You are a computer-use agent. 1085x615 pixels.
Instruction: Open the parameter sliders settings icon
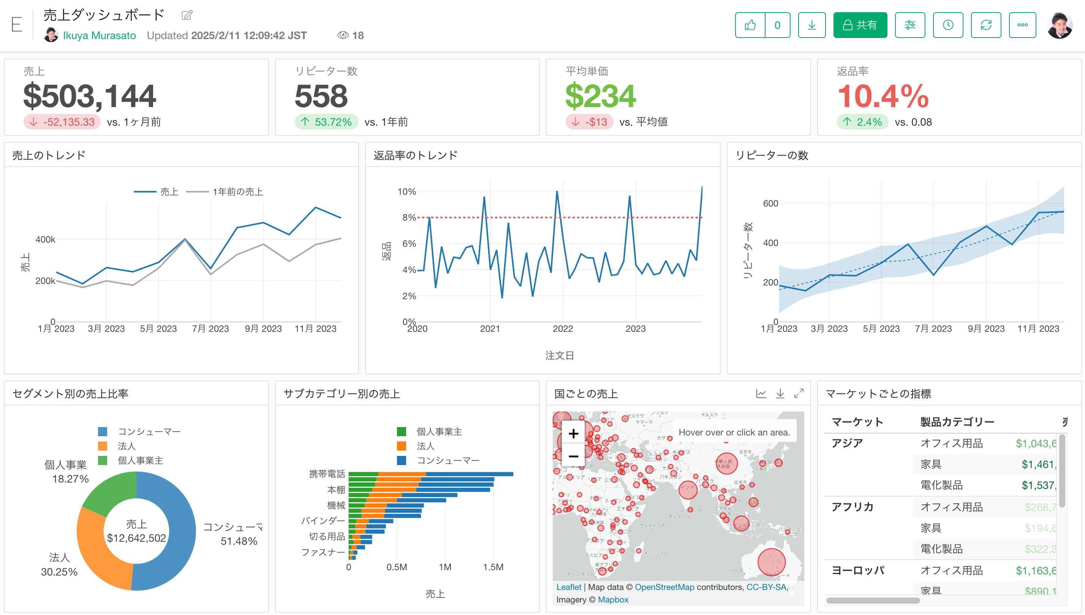tap(910, 25)
